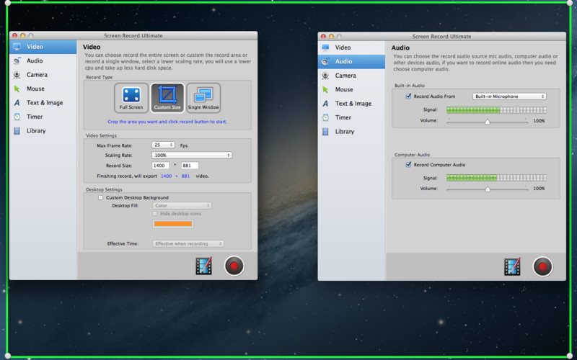This screenshot has height=360, width=577.
Task: Click record height field showing 881
Action: coord(190,166)
